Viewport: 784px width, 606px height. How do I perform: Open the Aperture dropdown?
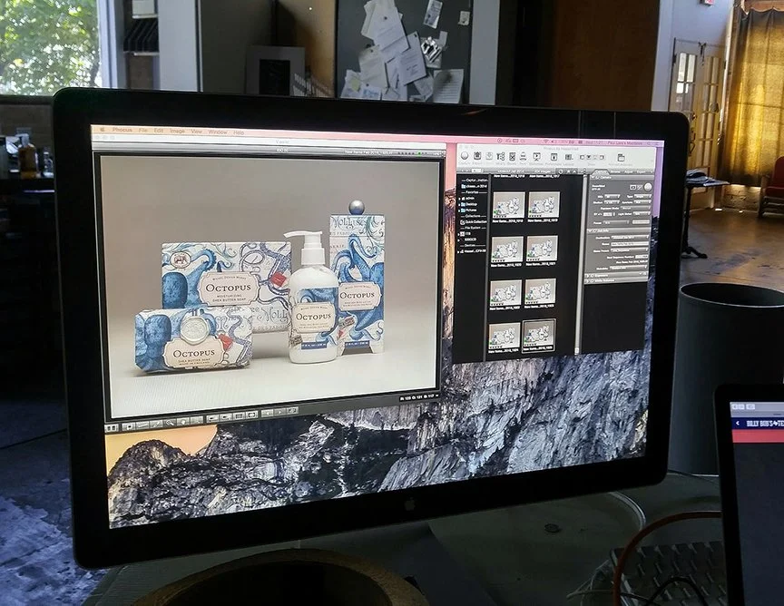pos(642,202)
